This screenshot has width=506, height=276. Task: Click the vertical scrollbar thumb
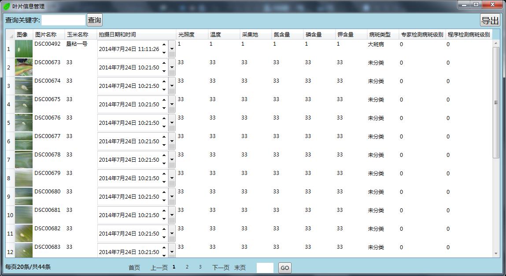[496, 102]
